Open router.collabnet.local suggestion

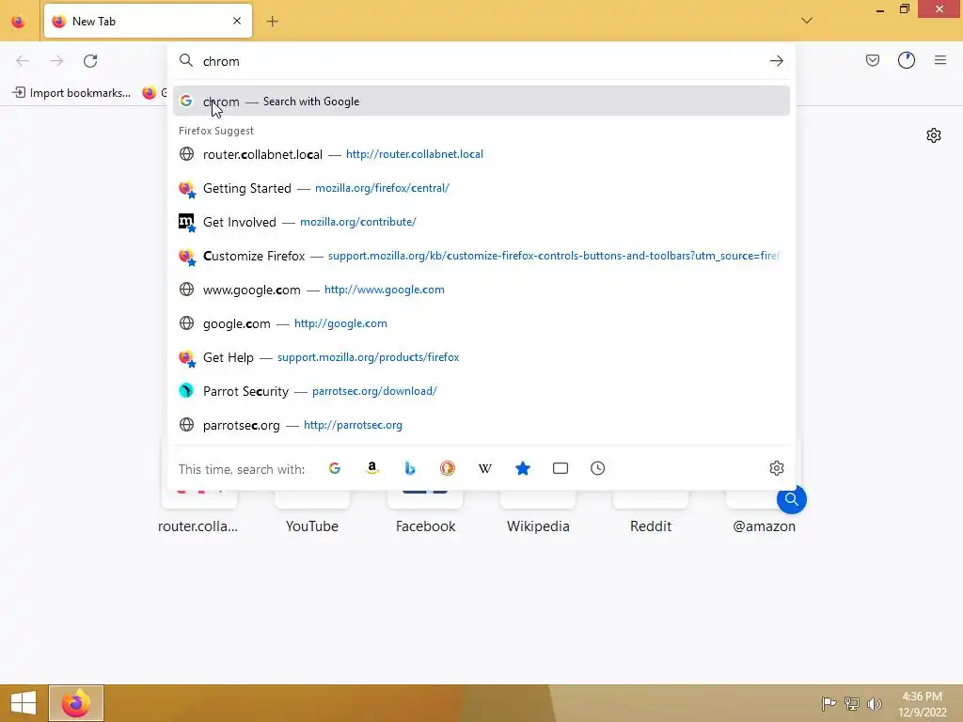481,154
